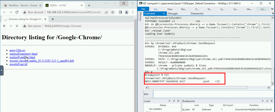
Task: Expand the noVNC control bar handle
Action: coord(2,70)
